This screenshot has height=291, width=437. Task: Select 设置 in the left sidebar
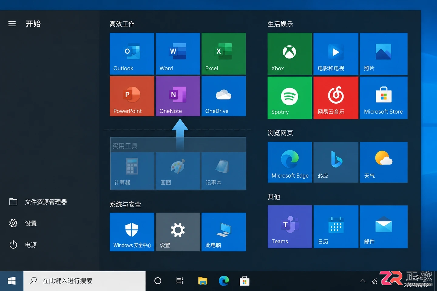pos(23,223)
